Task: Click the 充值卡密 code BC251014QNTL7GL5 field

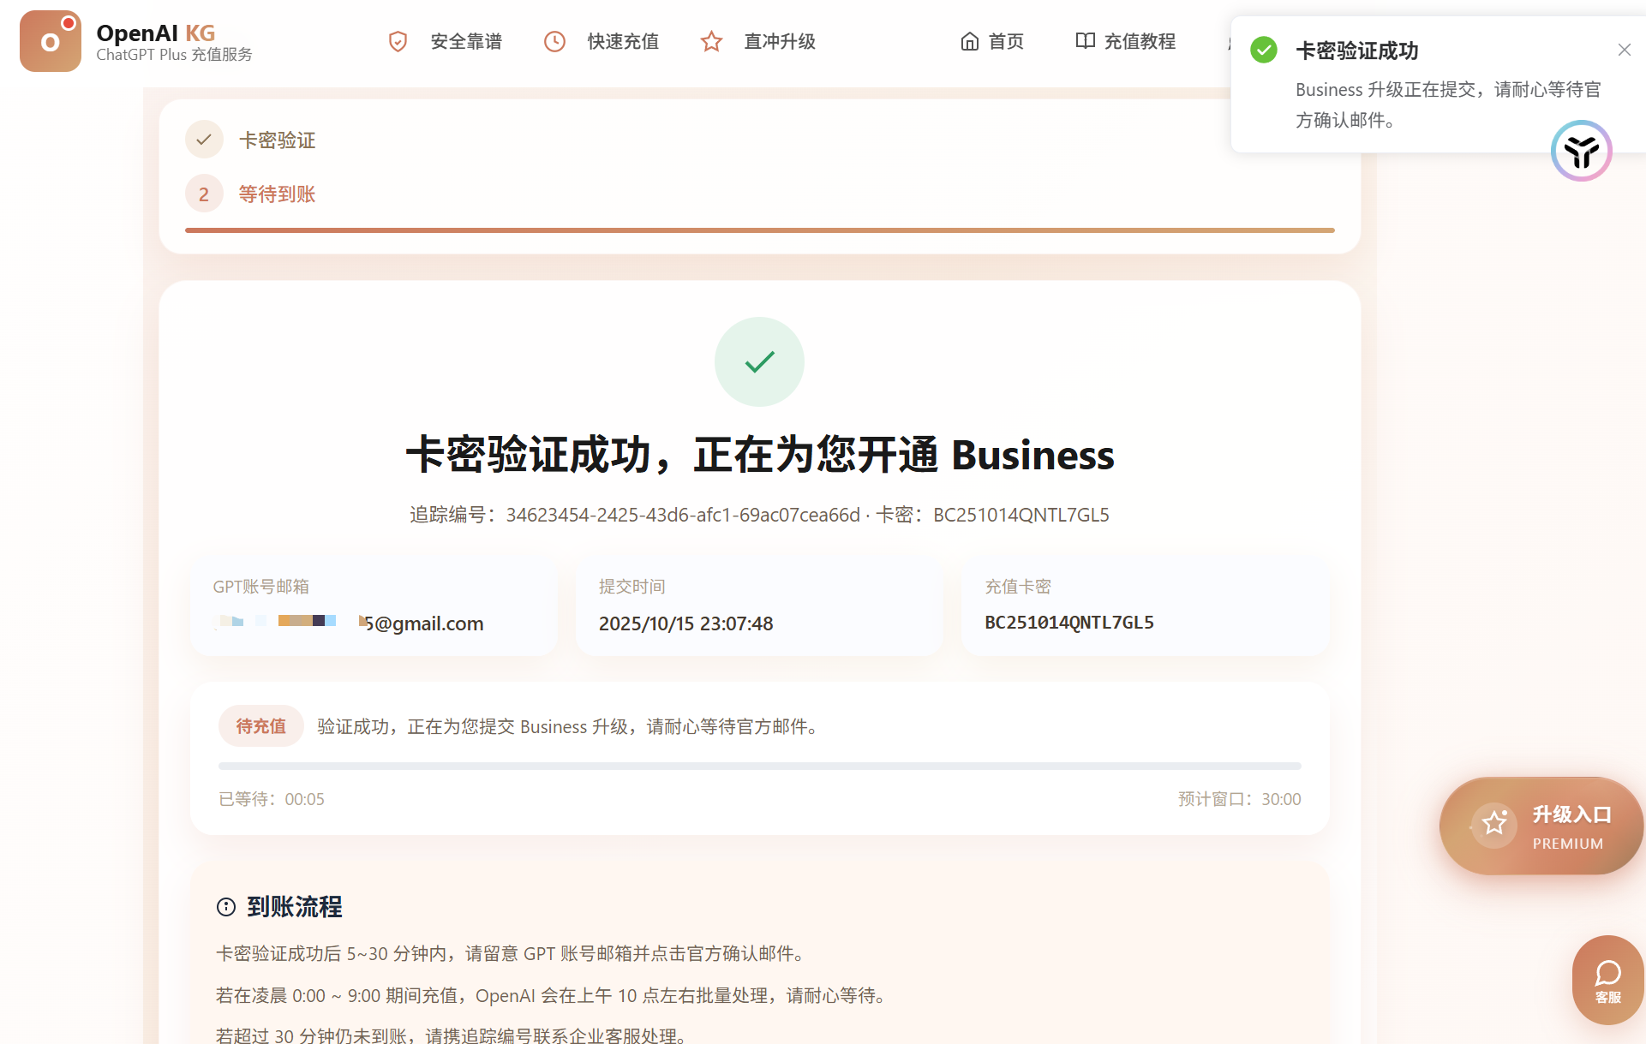Action: (1068, 623)
